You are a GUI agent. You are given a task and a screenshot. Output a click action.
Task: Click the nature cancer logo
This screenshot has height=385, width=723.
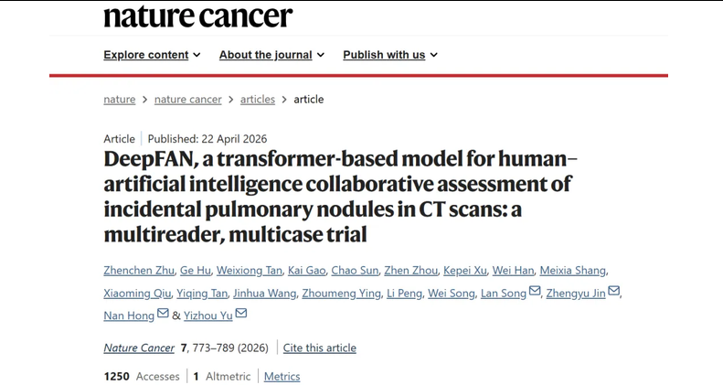[x=197, y=16]
